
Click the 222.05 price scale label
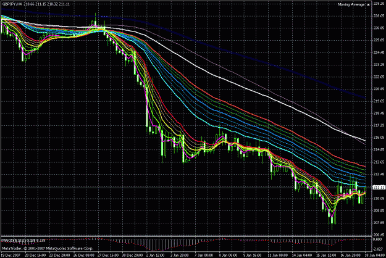point(379,77)
